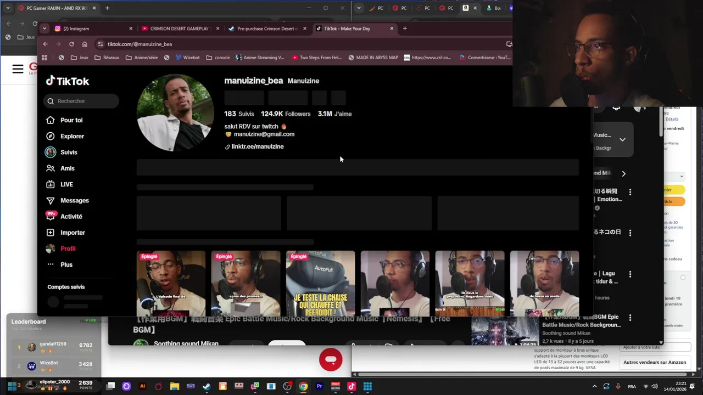This screenshot has width=703, height=395.
Task: Open Premiere Pro from the taskbar
Action: [x=319, y=386]
